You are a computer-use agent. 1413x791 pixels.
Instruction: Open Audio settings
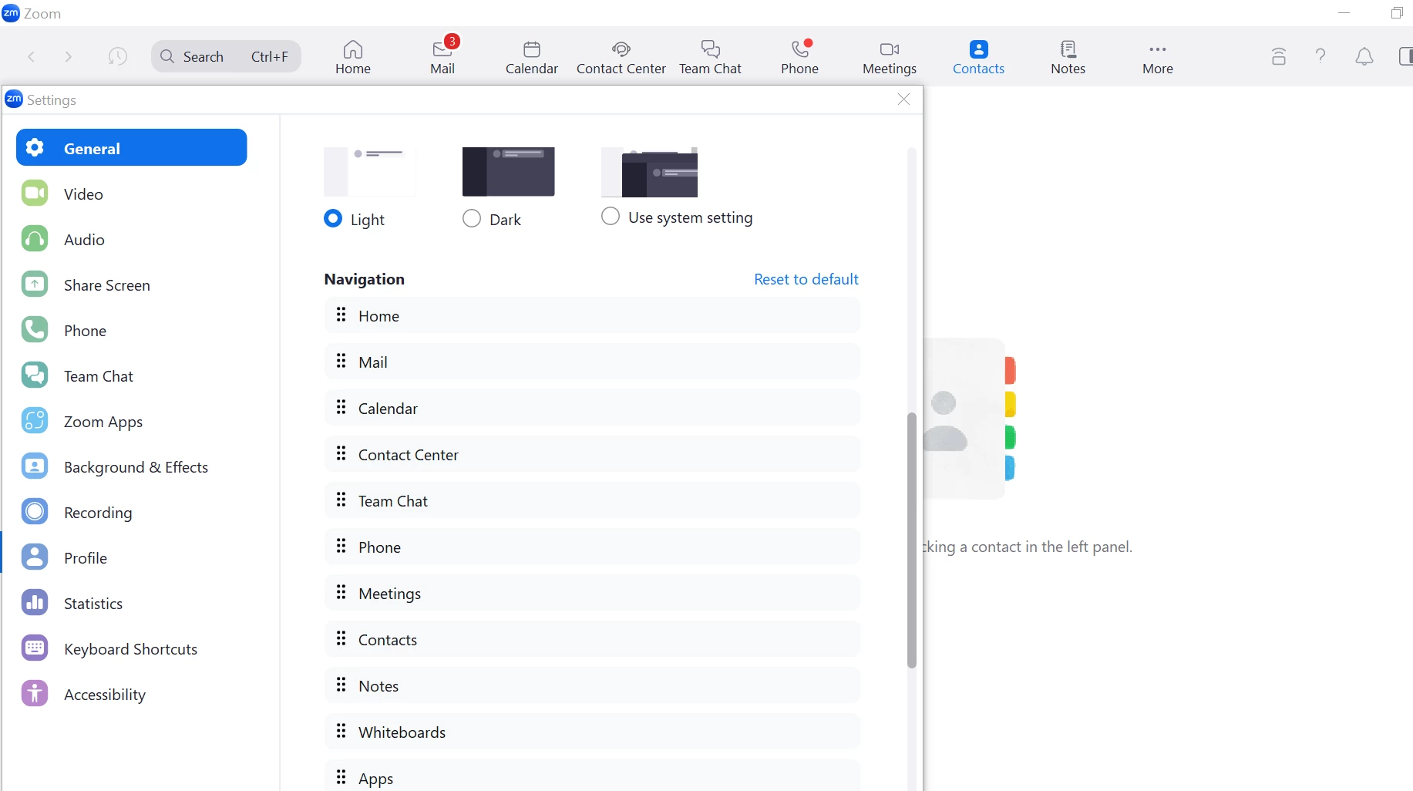[131, 239]
